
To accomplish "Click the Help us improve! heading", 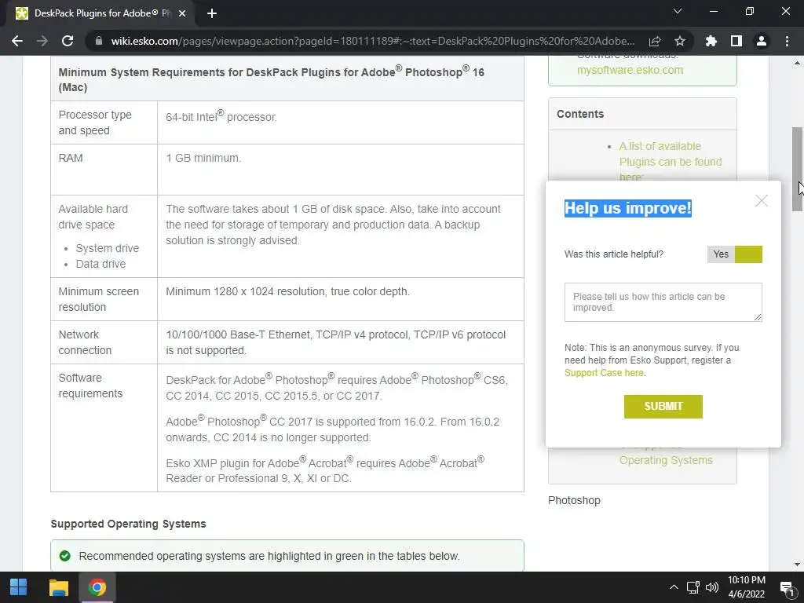I will 627,208.
